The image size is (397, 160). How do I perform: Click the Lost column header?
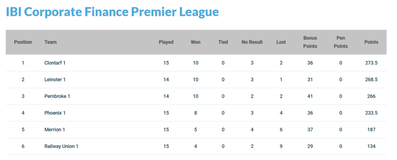click(x=281, y=42)
